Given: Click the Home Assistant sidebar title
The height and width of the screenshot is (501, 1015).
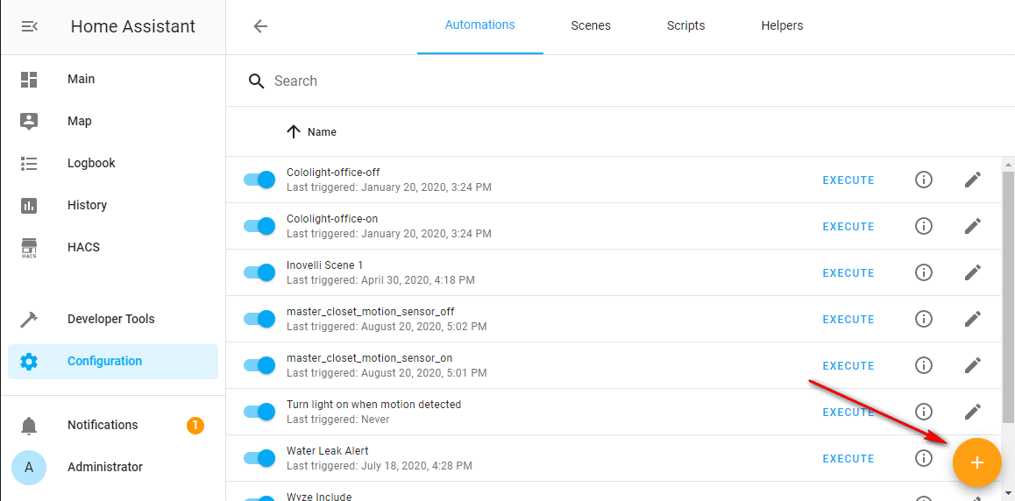Looking at the screenshot, I should pos(132,26).
